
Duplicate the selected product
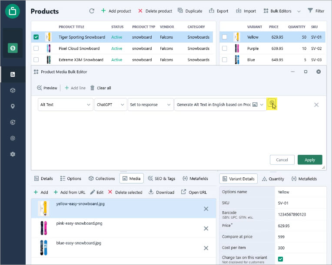coord(190,11)
